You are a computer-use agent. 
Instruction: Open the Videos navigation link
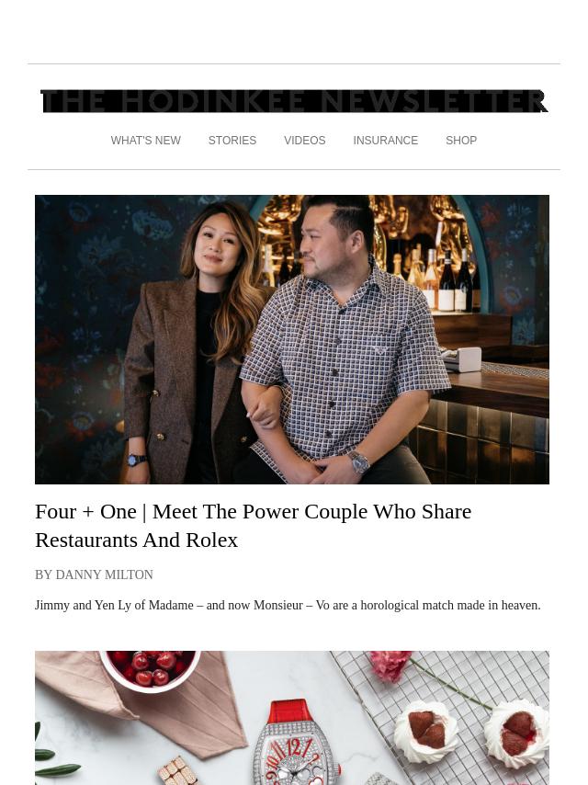pyautogui.click(x=305, y=141)
